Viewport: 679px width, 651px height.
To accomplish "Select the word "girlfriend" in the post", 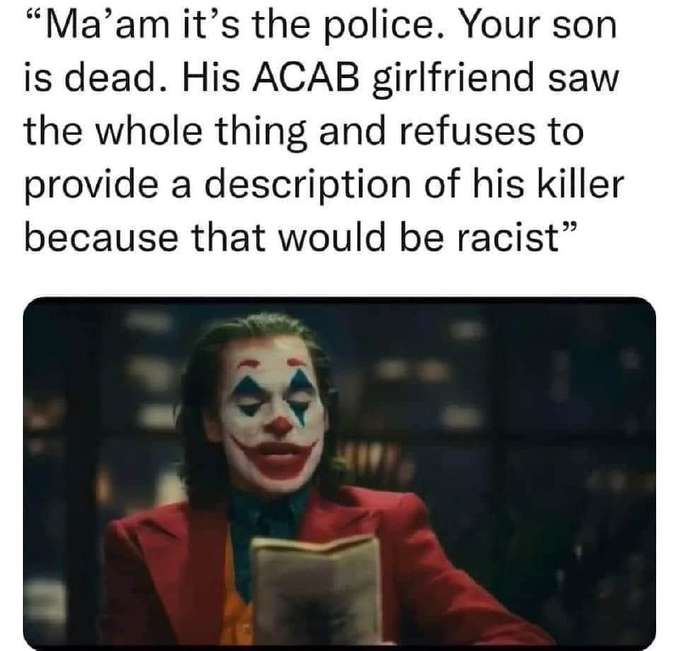I will 457,81.
